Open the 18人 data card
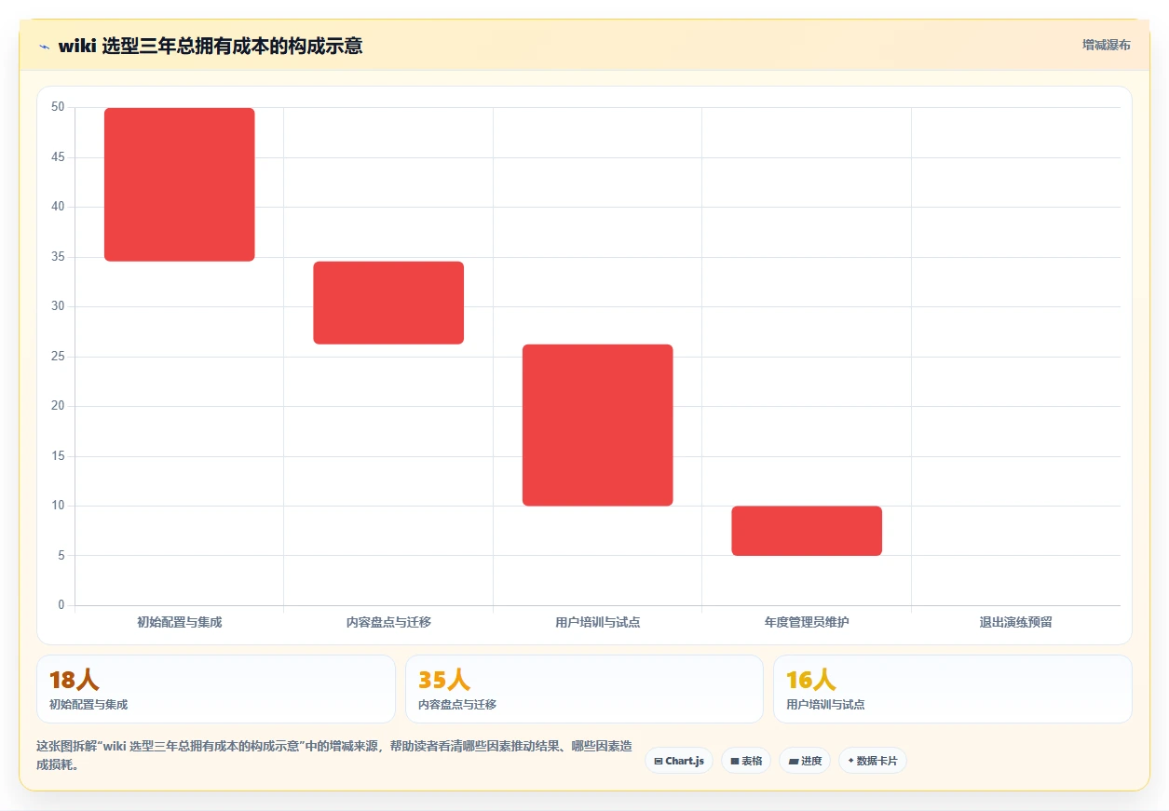Viewport: 1169px width, 811px height. 216,689
